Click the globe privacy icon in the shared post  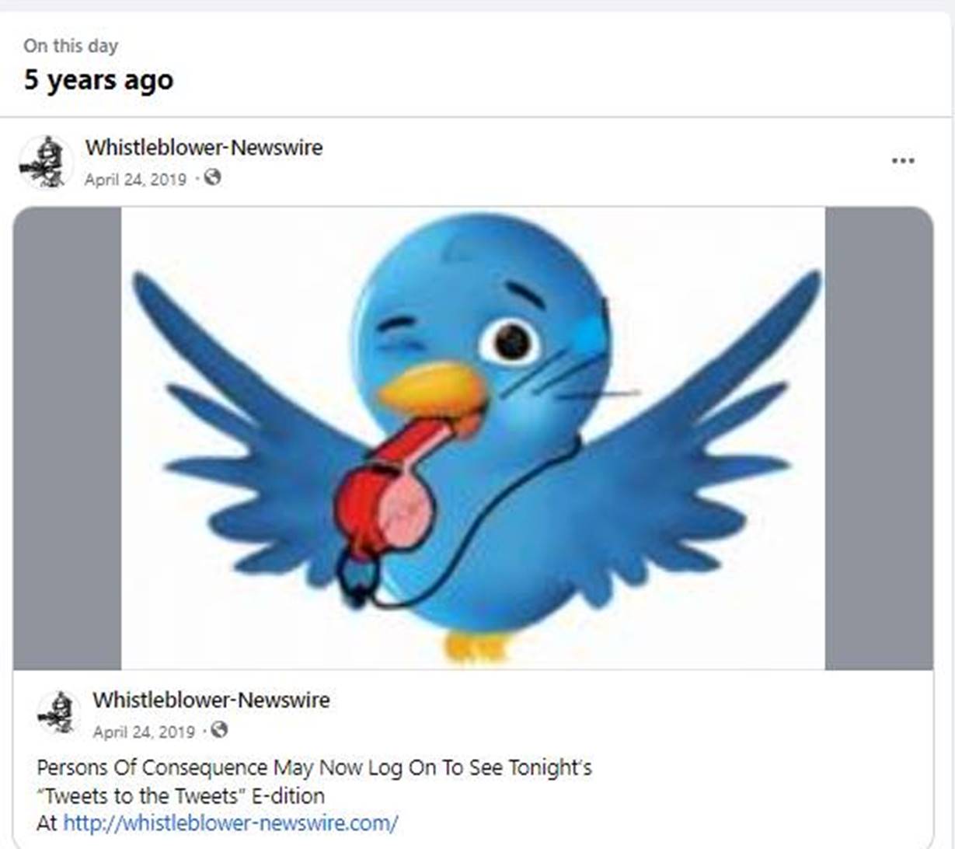tap(220, 730)
